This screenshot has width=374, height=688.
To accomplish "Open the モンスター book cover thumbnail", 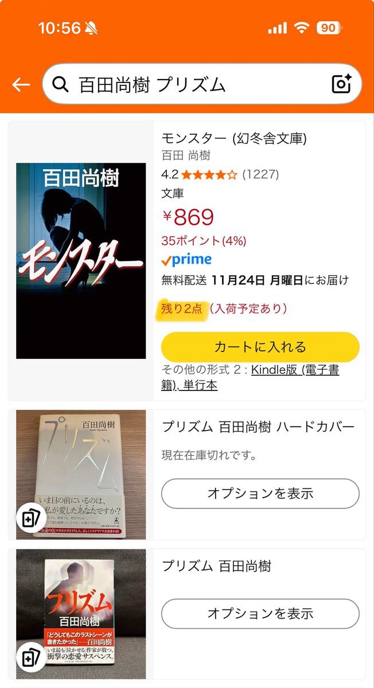I will pos(81,261).
